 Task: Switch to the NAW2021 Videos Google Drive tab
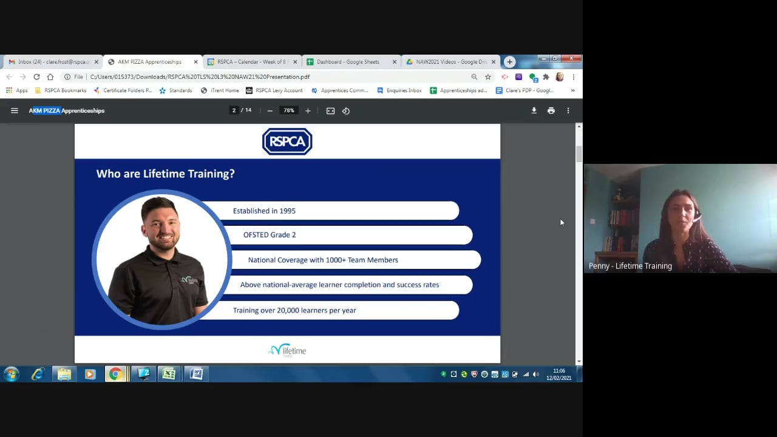451,61
